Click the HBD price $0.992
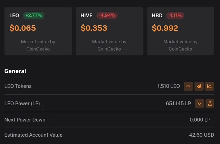Viewport: 220px width, 144px height. pyautogui.click(x=165, y=28)
